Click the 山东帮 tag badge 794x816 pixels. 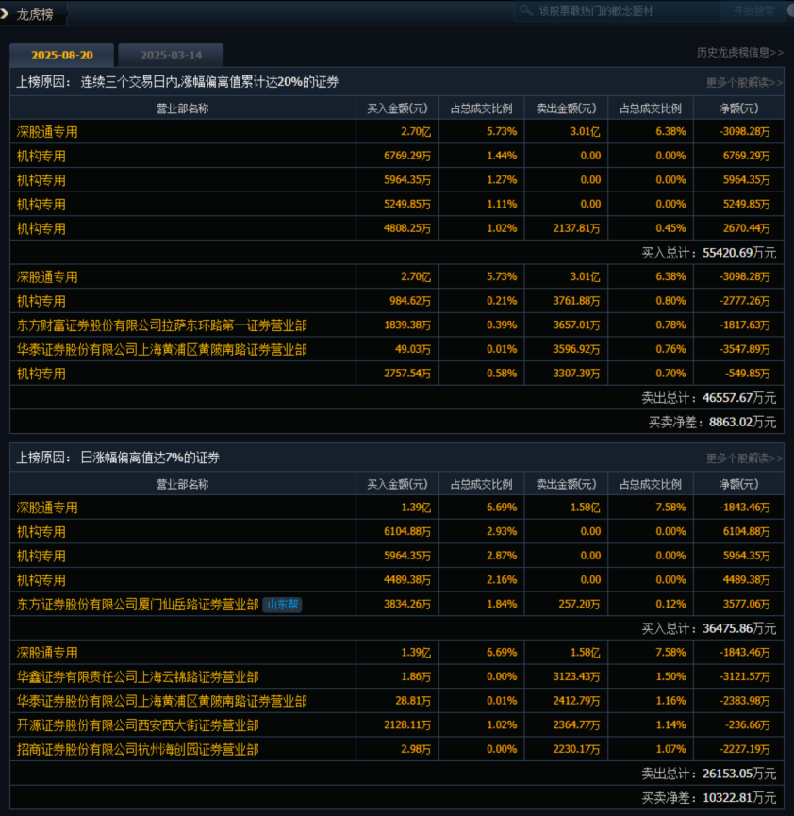click(283, 605)
